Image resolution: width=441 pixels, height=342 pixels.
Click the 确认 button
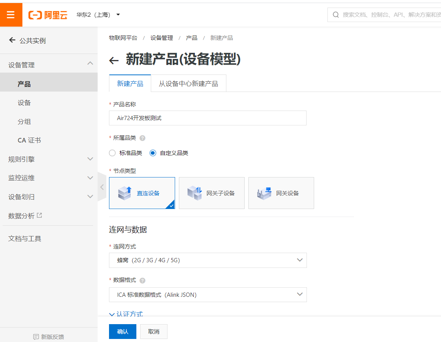pyautogui.click(x=122, y=331)
